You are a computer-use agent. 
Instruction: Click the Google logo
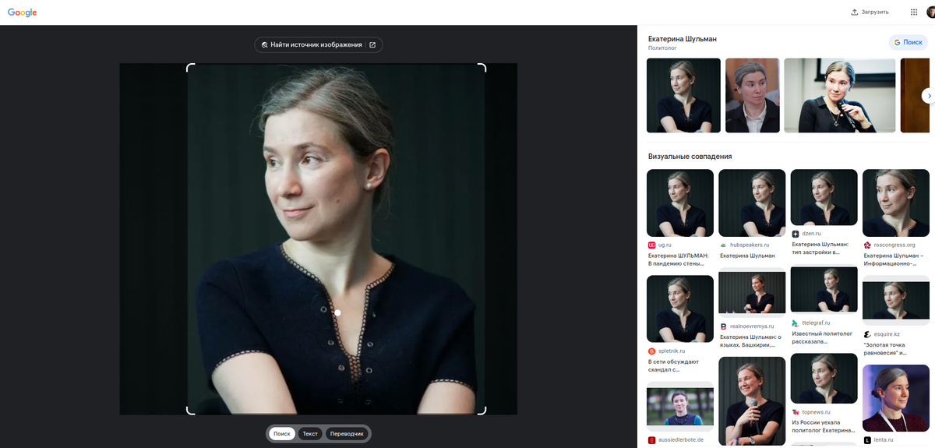click(x=23, y=12)
